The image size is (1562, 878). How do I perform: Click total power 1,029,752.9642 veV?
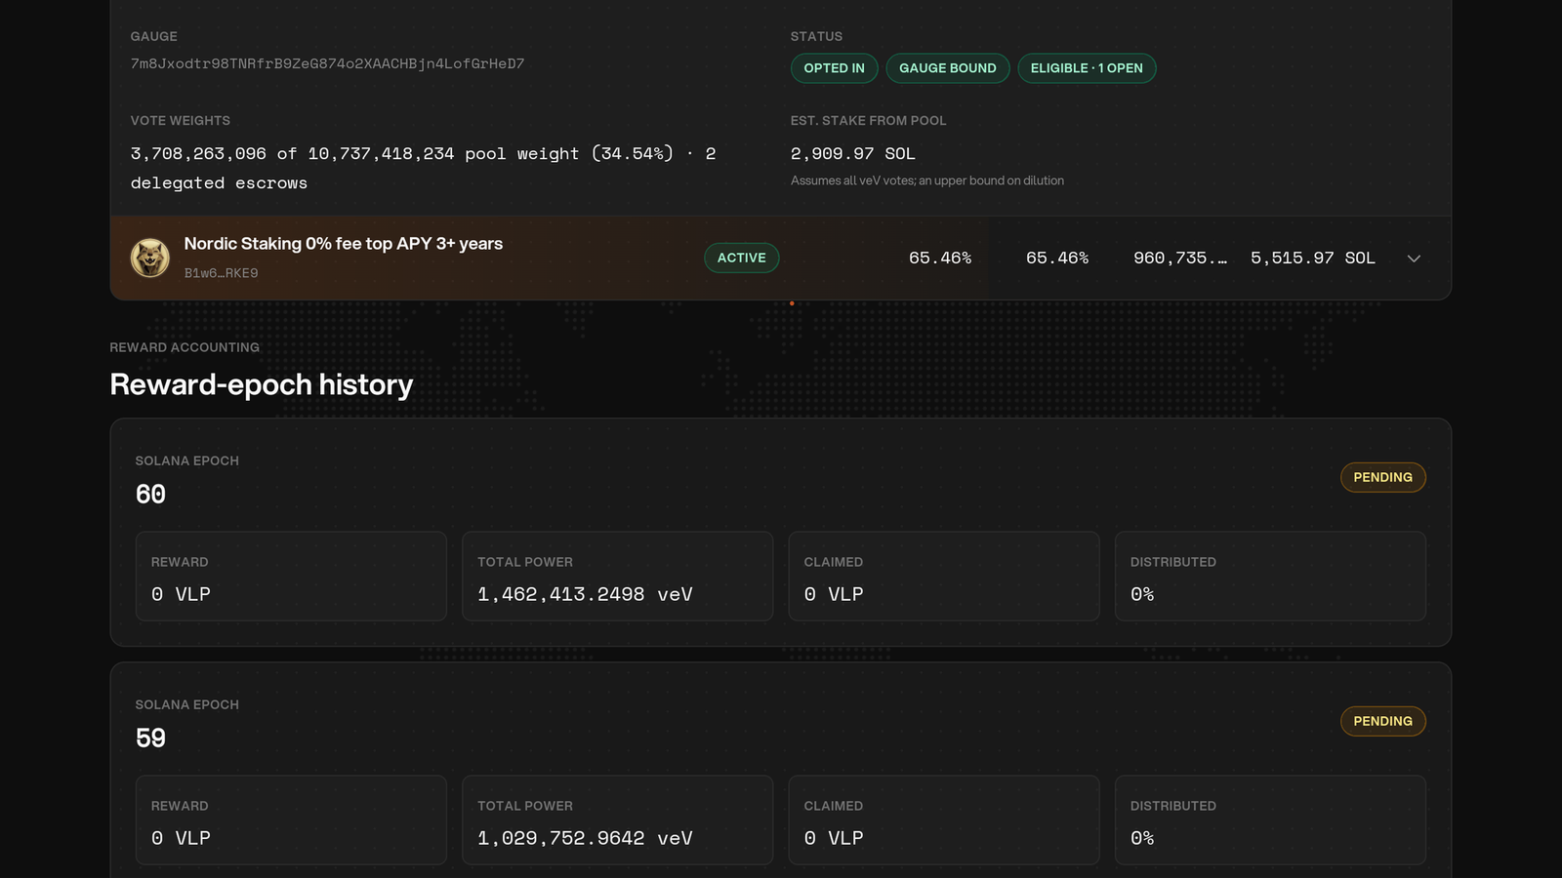pos(585,838)
